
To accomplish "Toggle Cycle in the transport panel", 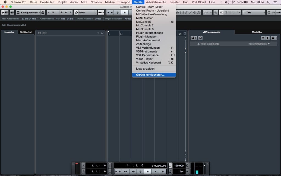I will (140, 172).
